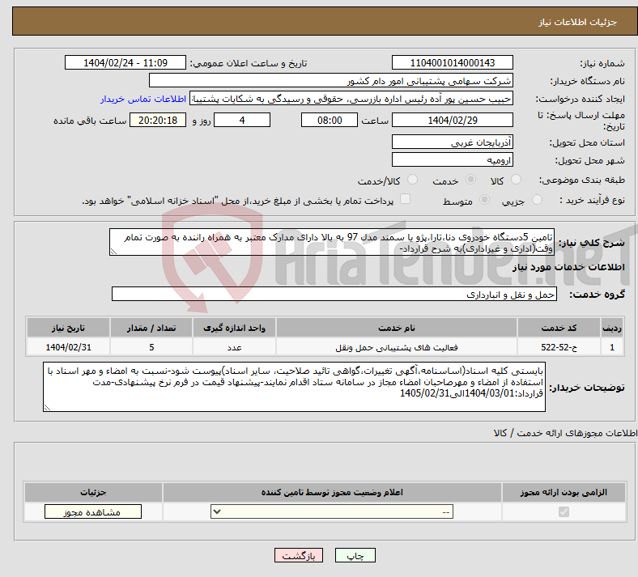
Task: Click the شرح کلی نیاز label
Action: (592, 243)
